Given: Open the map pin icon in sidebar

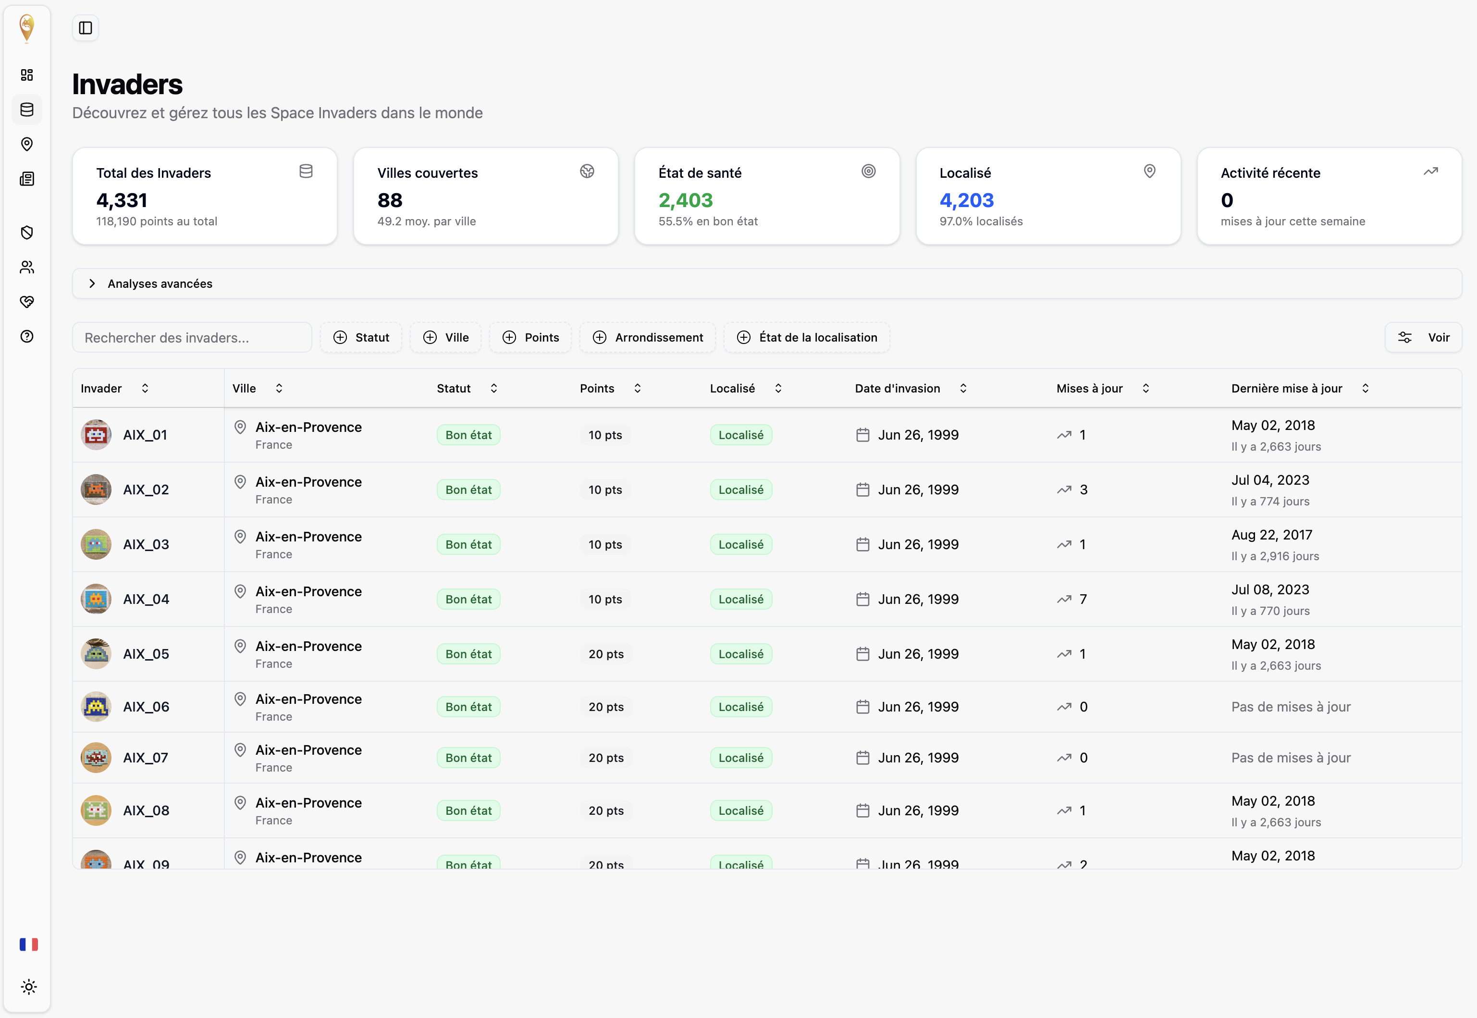Looking at the screenshot, I should click(x=27, y=144).
